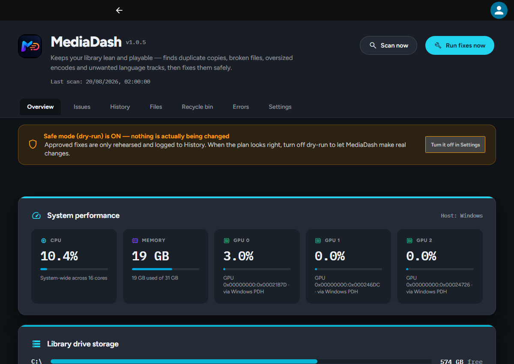This screenshot has height=364, width=514.
Task: Open the Settings tab
Action: pyautogui.click(x=280, y=107)
